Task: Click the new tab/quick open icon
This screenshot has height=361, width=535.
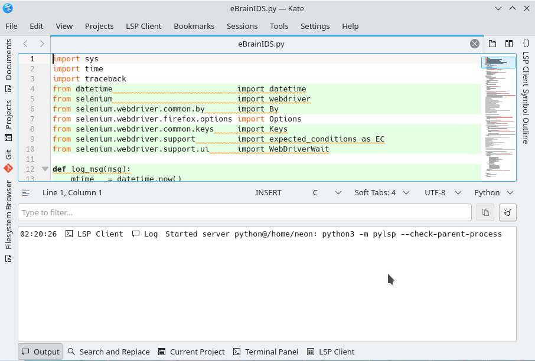Action: pyautogui.click(x=492, y=44)
